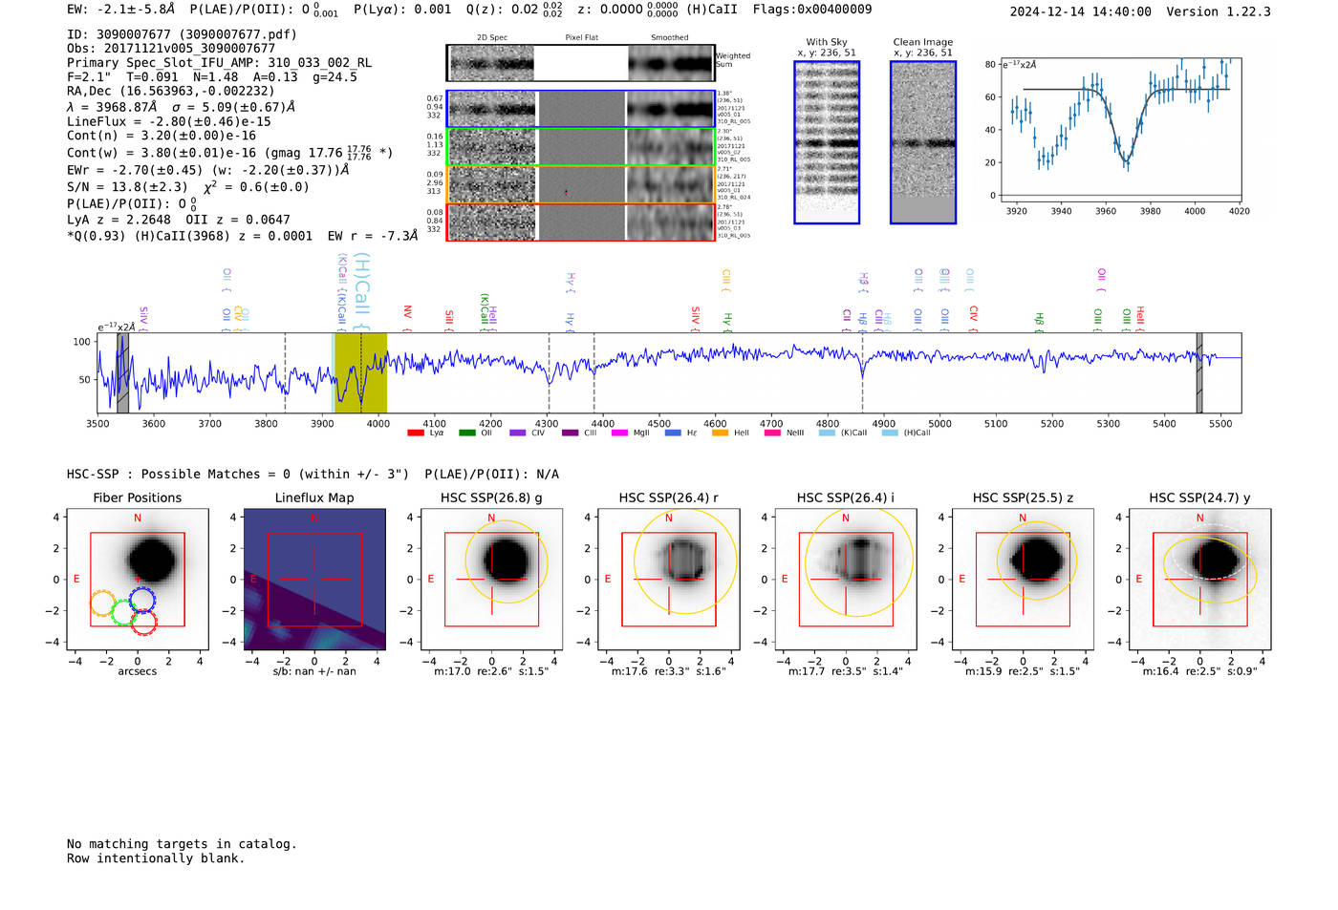1338x910 pixels.
Task: Click the green fiber circle in Fiber Positions
Action: (x=123, y=613)
